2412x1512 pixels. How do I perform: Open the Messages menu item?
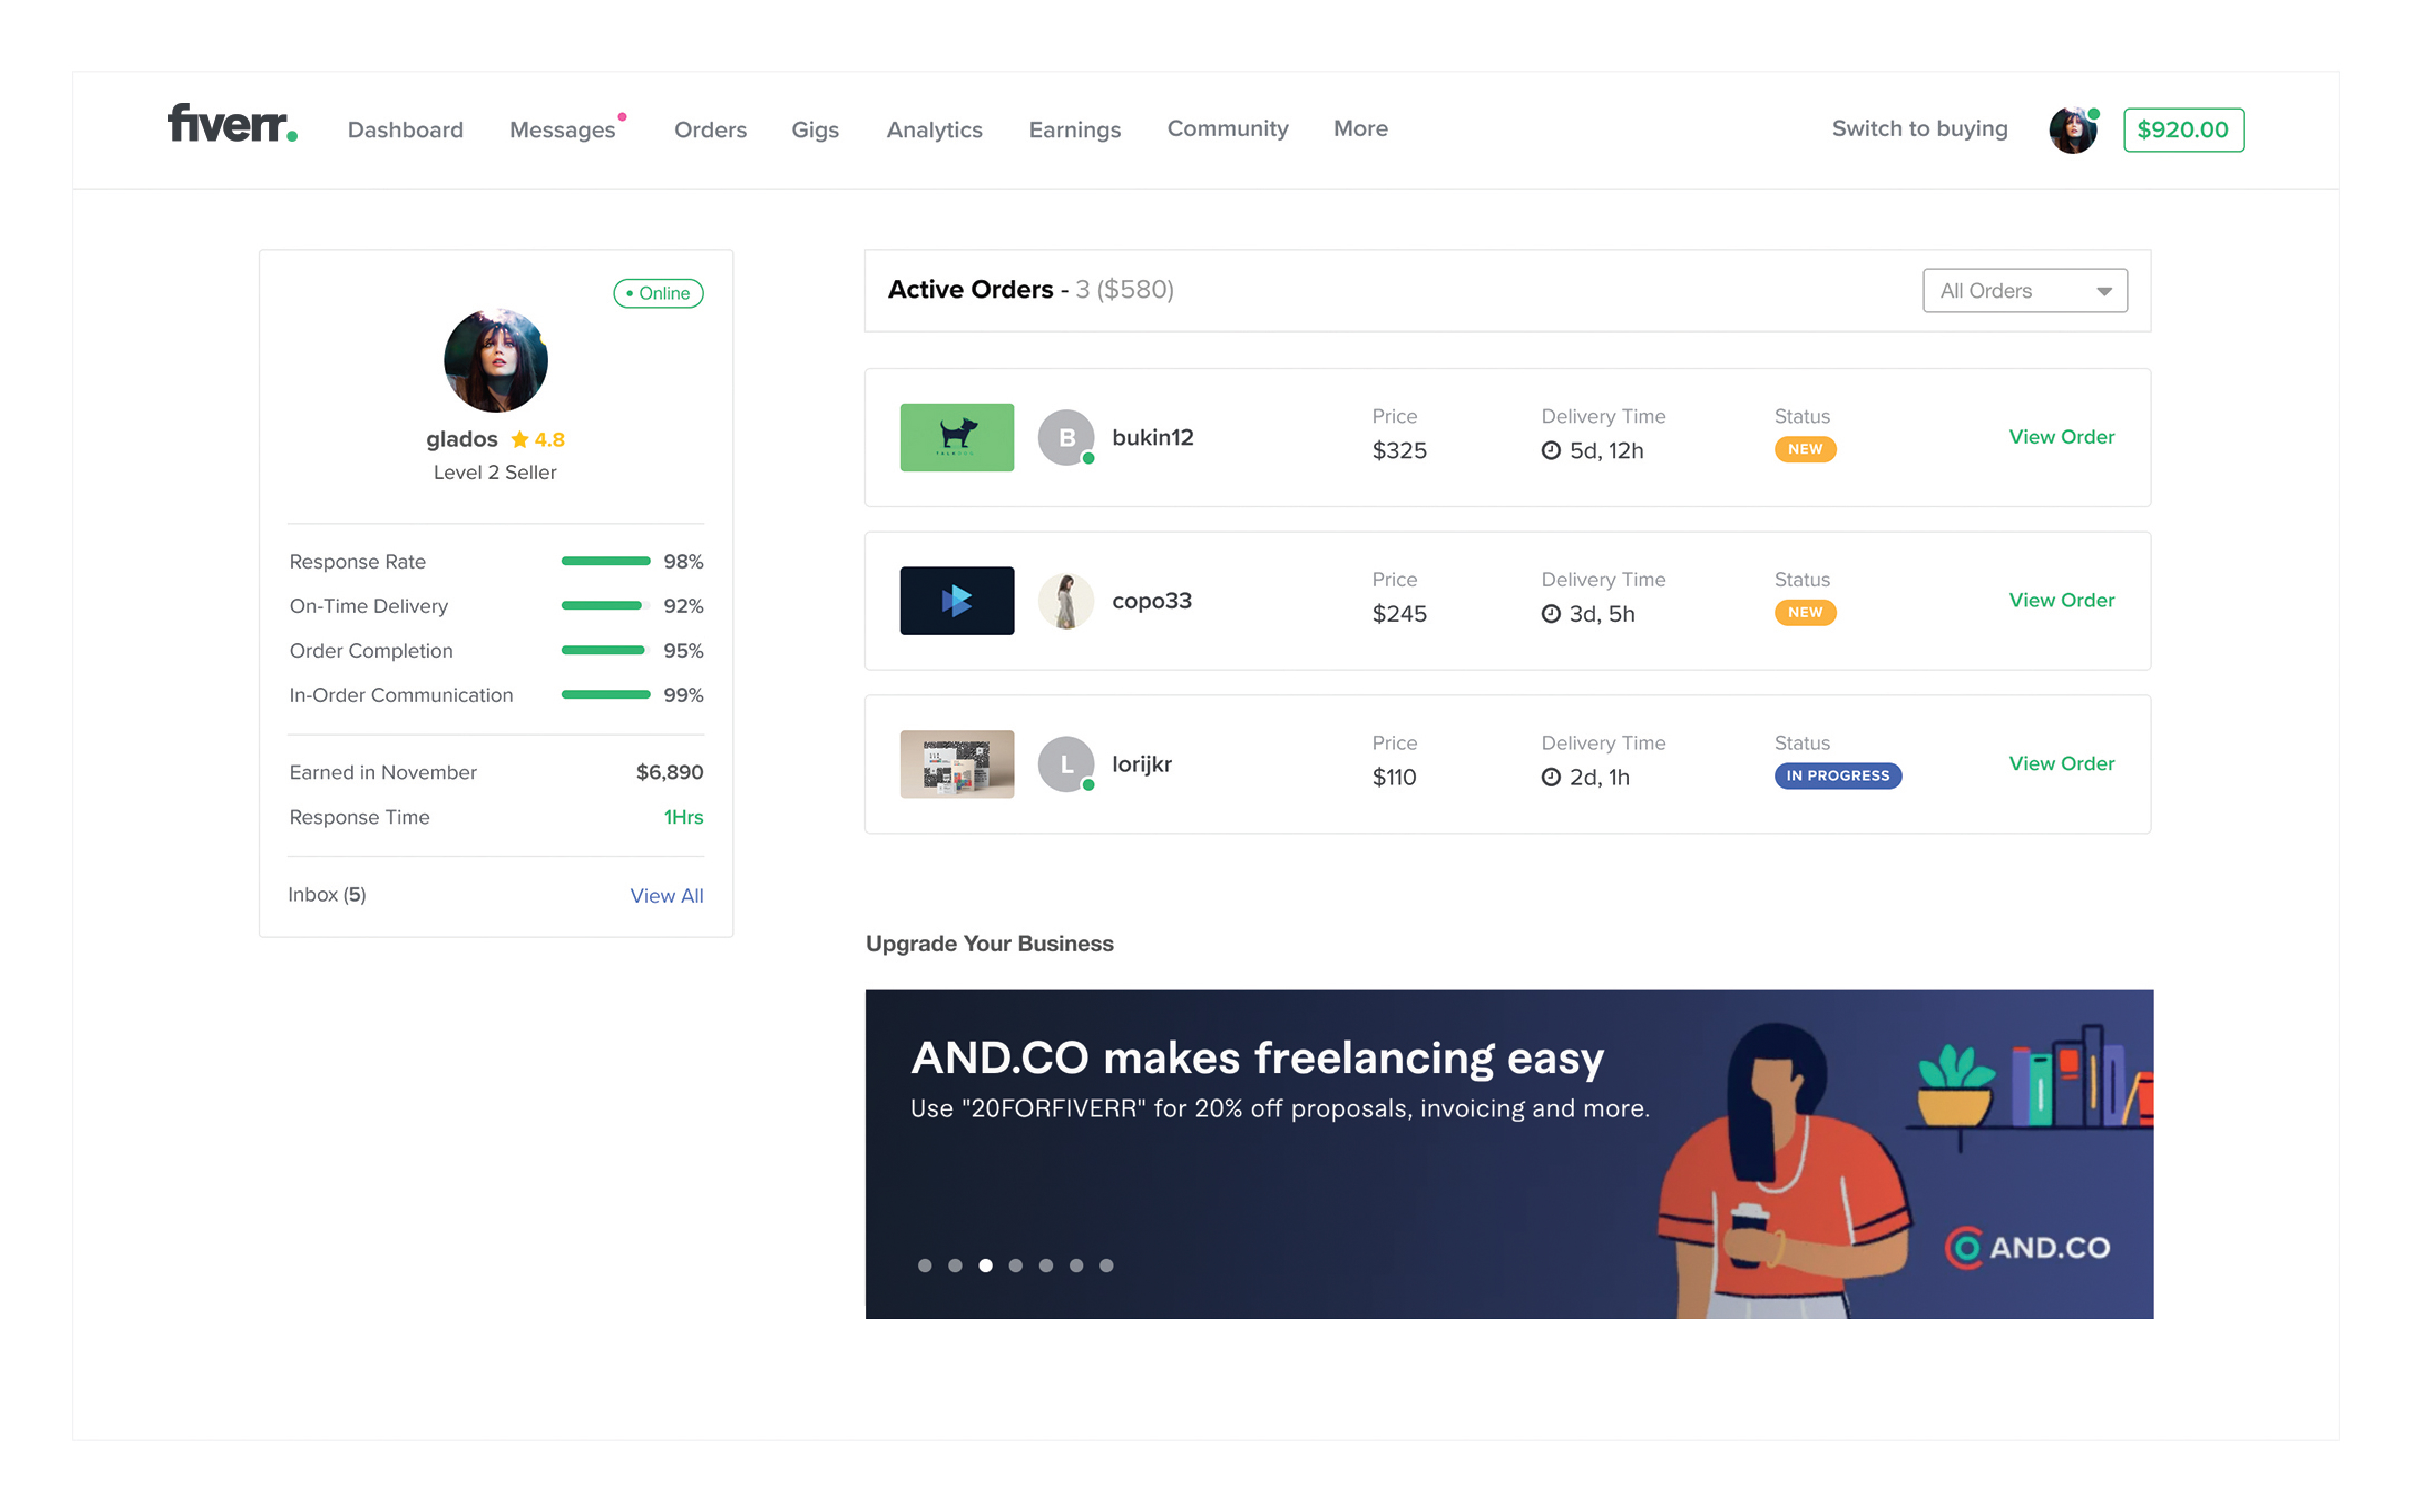click(562, 130)
